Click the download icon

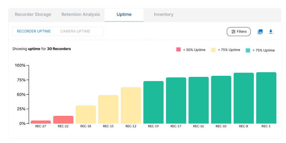pyautogui.click(x=271, y=31)
